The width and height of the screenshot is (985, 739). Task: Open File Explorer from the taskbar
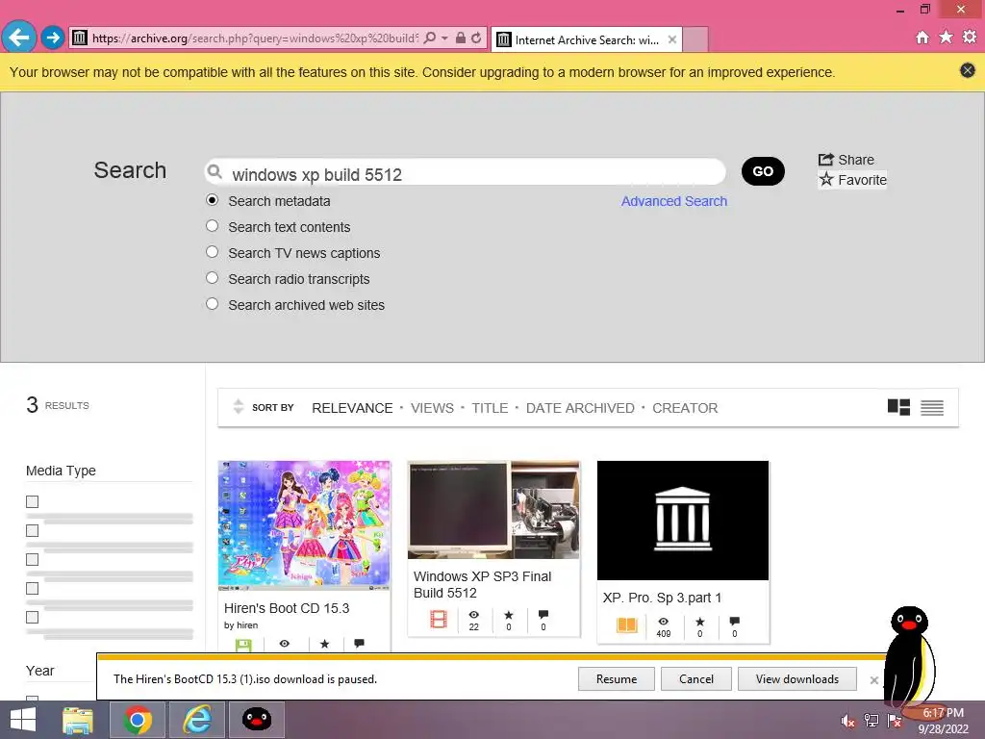78,720
